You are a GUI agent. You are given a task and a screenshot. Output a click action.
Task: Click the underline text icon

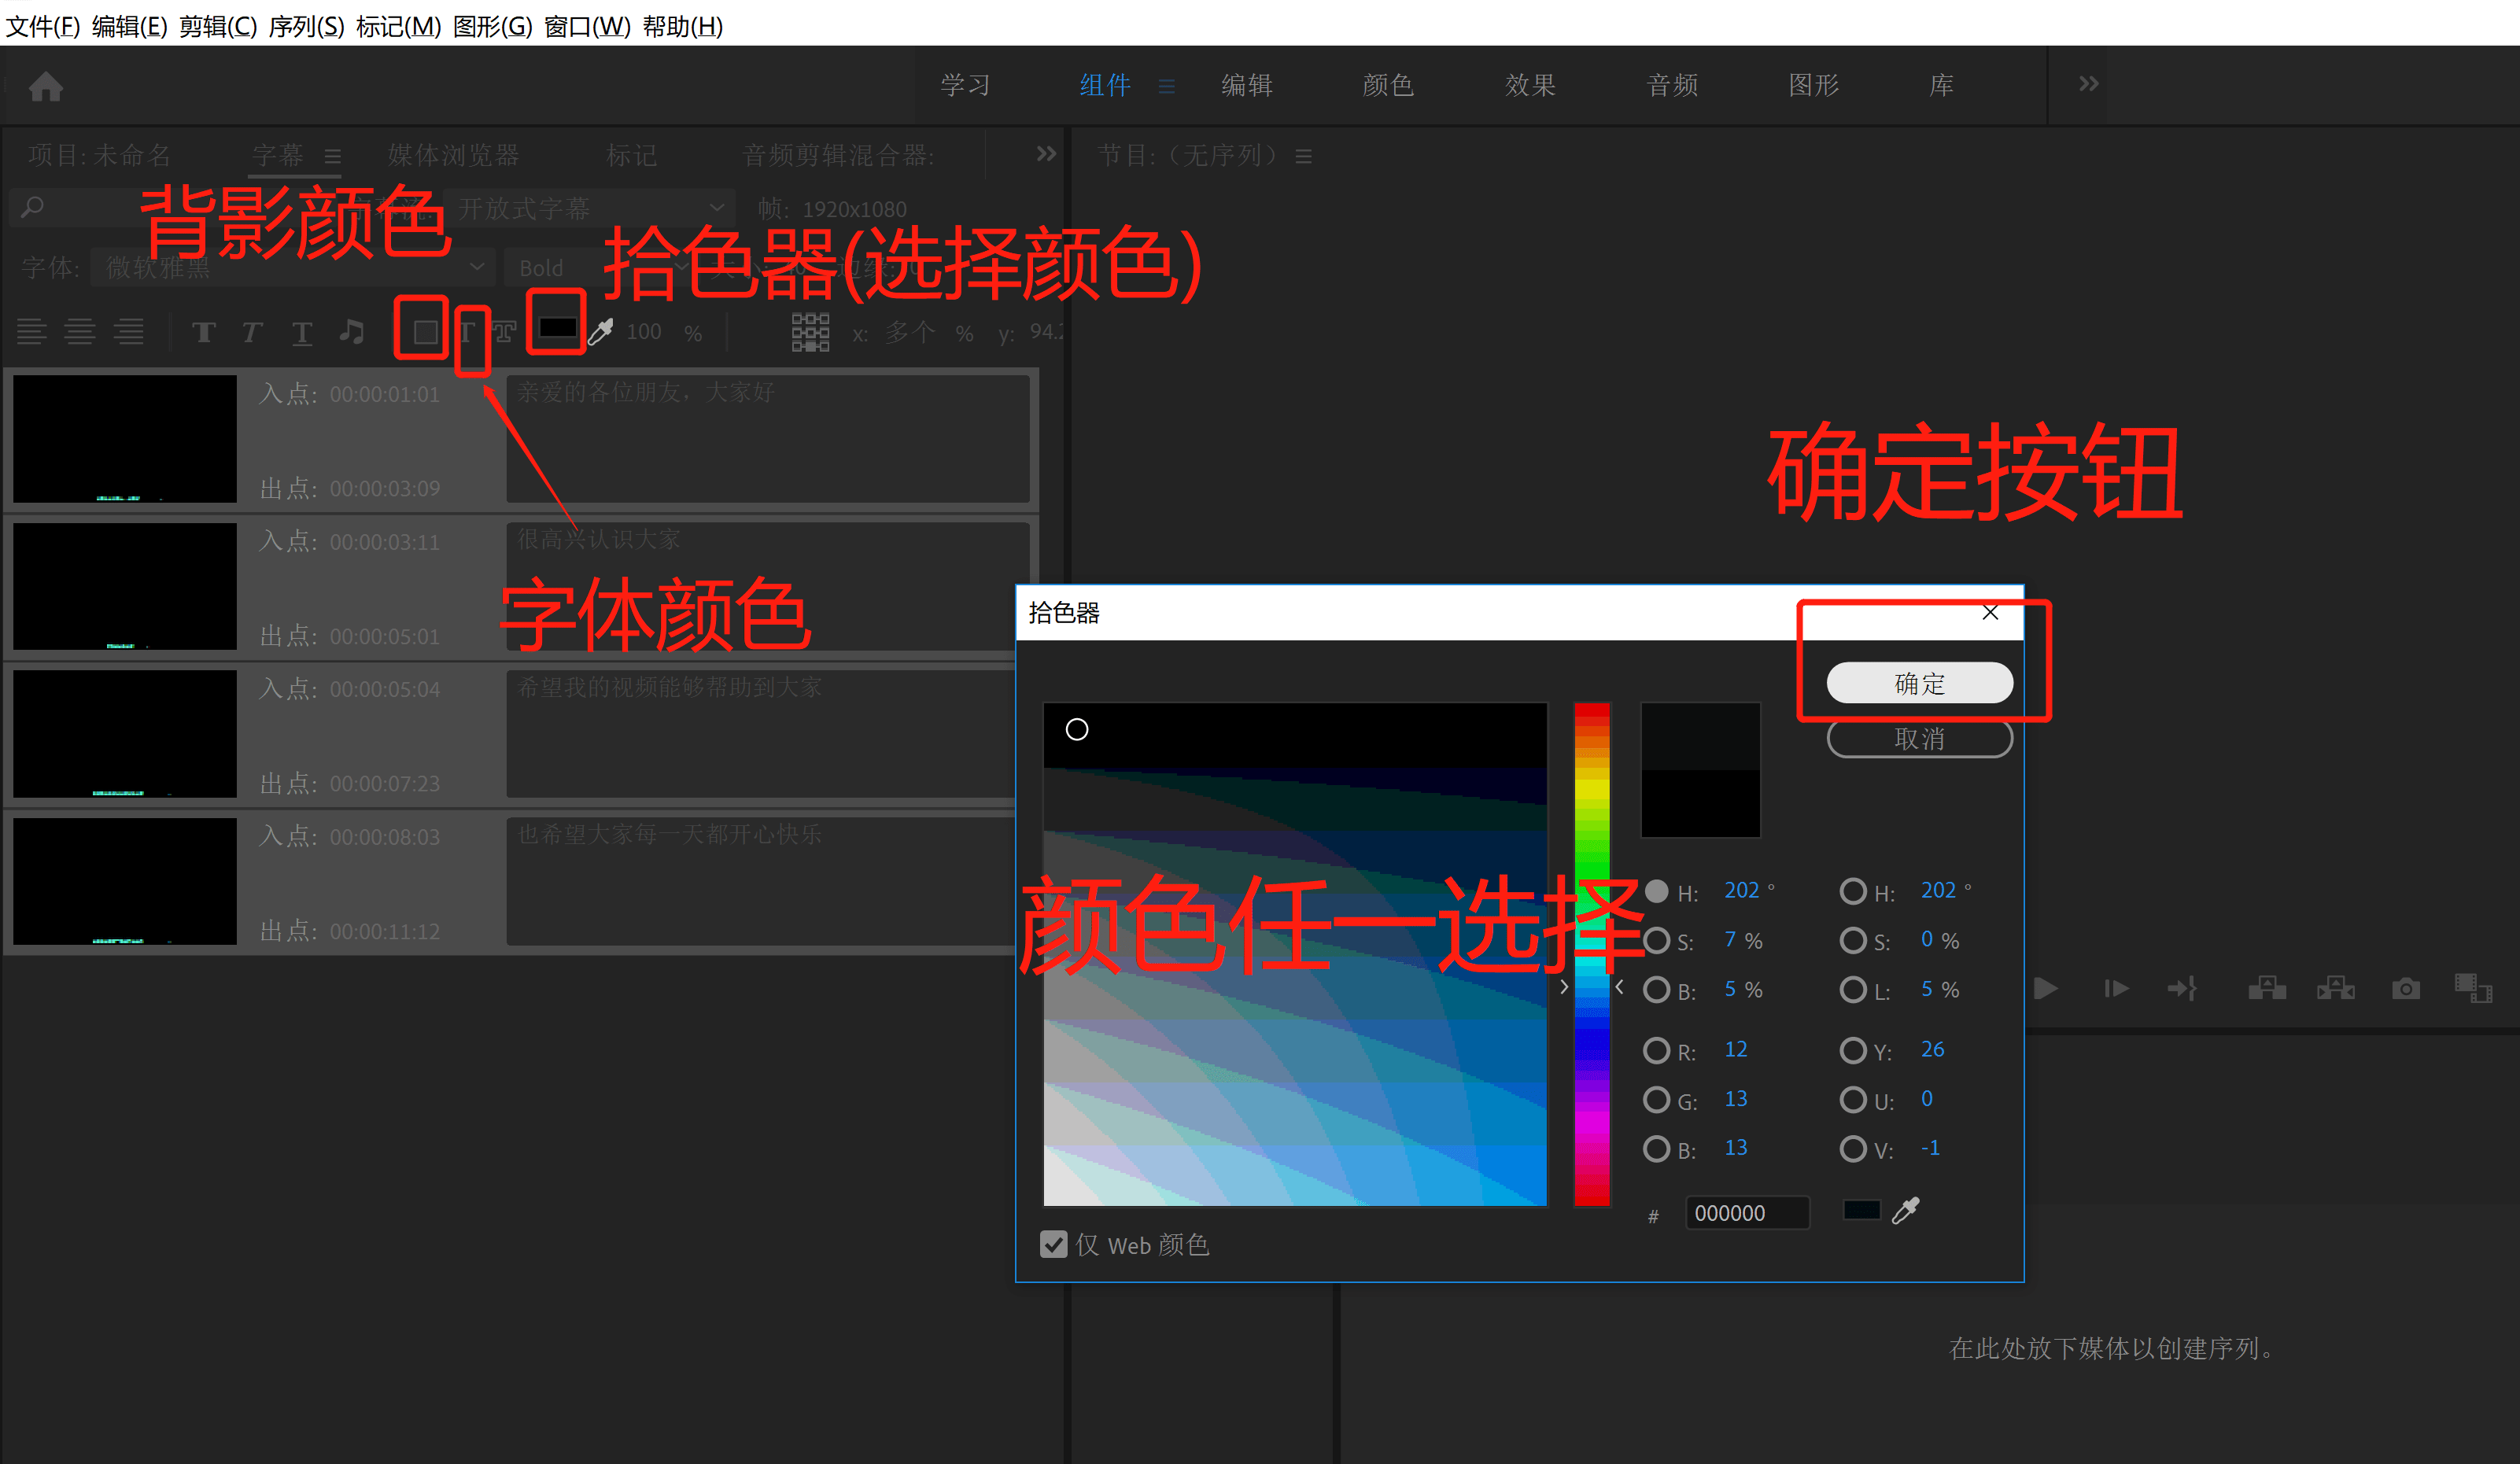301,332
